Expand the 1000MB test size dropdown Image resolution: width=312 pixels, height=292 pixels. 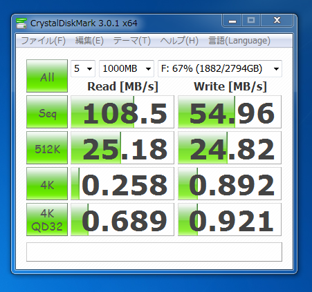tap(127, 68)
